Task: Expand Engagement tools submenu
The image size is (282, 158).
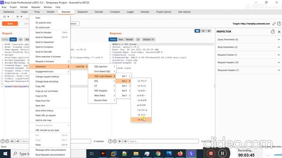Action: pyautogui.click(x=50, y=72)
